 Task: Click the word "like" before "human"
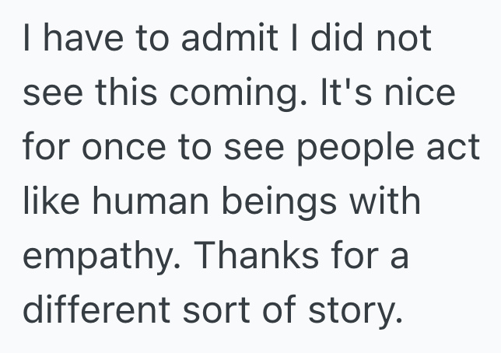51,202
